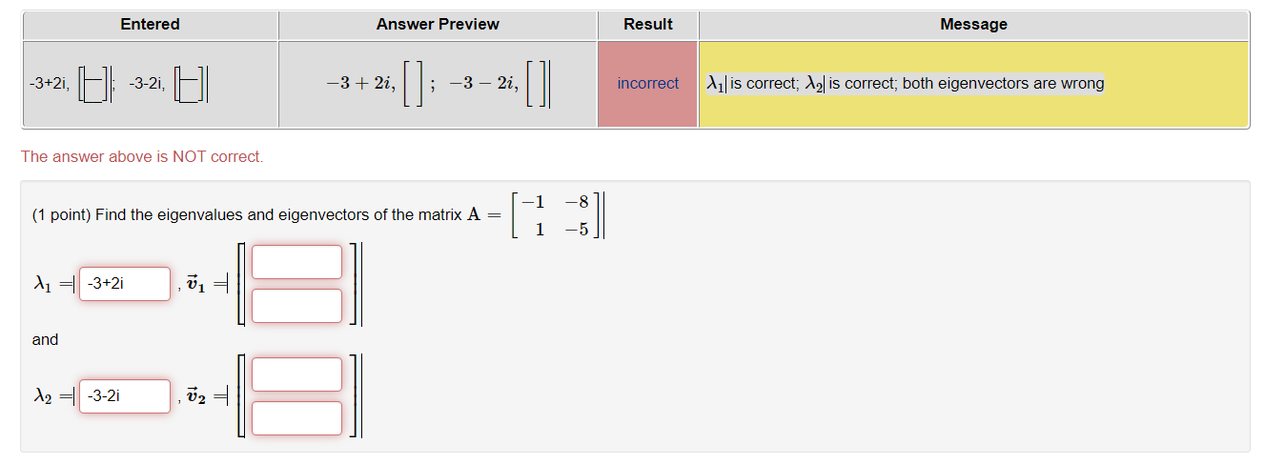The height and width of the screenshot is (464, 1265).
Task: Click the v1 vector label
Action: pyautogui.click(x=195, y=284)
